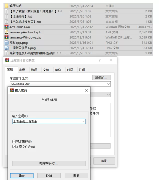This screenshot has width=159, height=180.
Task: Click the question mark help icon in archive dialog
Action: pos(100,60)
